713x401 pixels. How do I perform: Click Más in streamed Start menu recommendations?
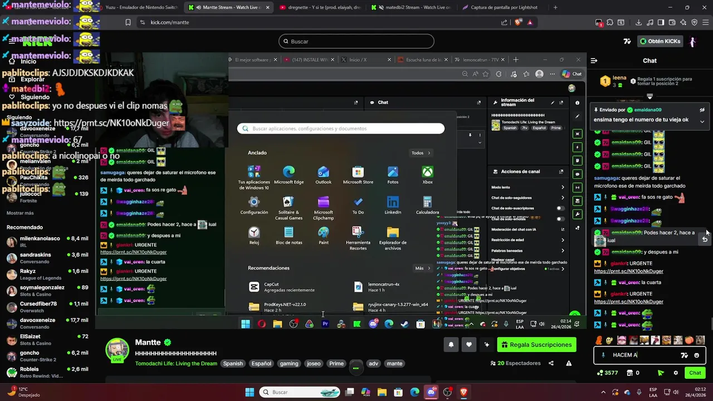point(422,268)
